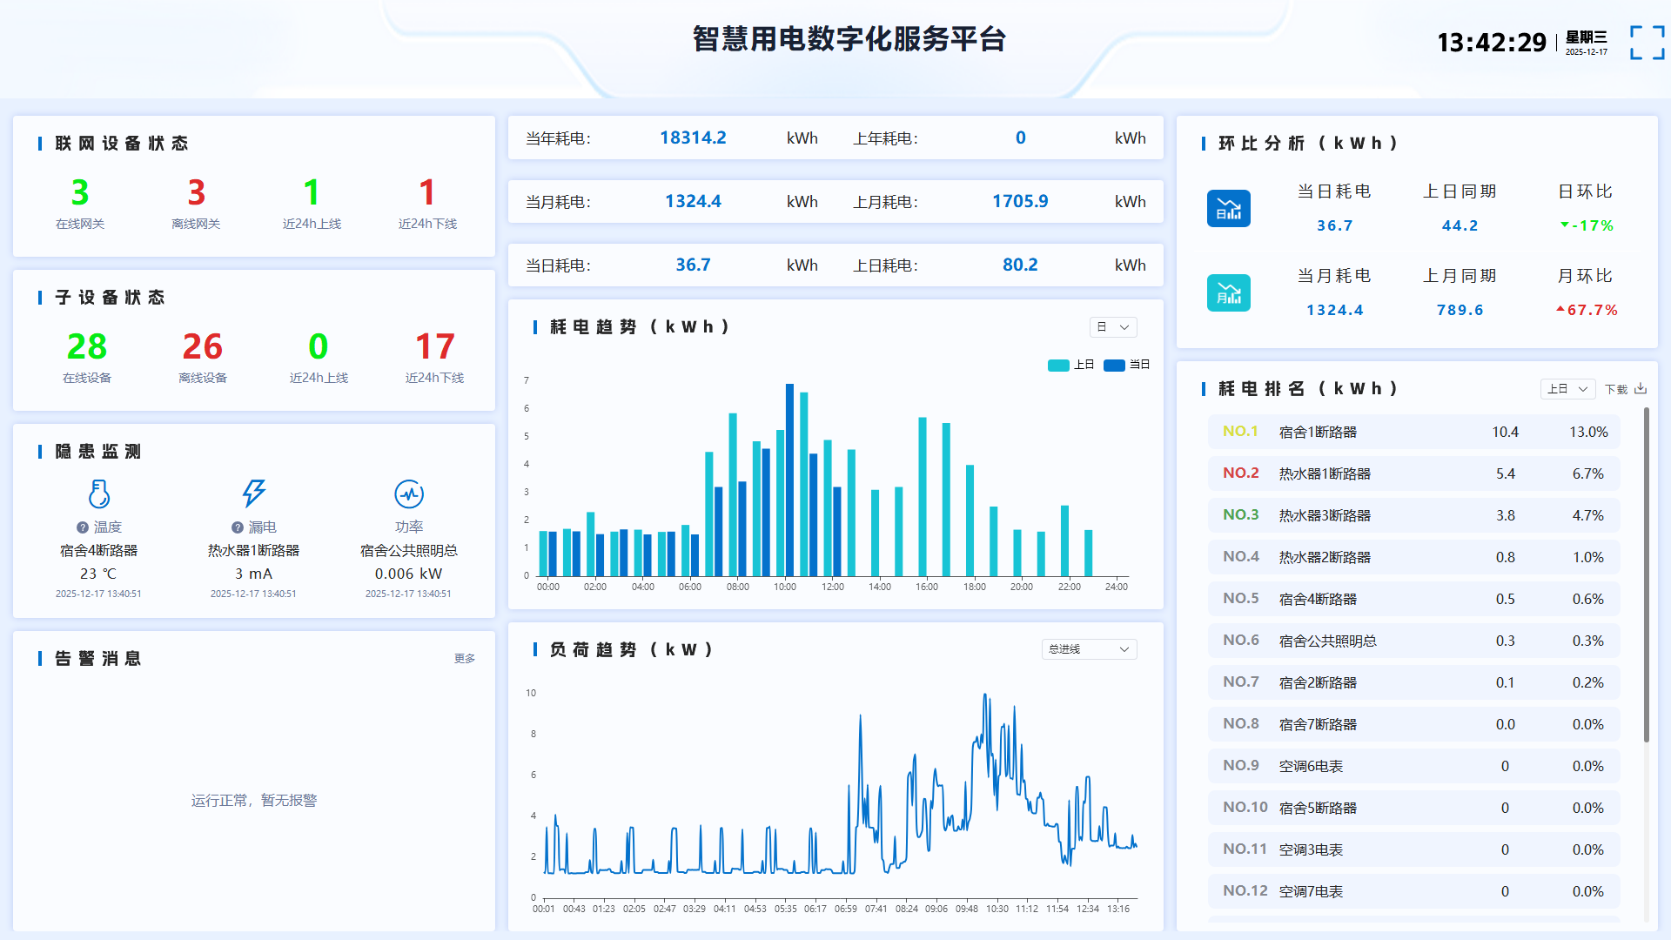
Task: Open the 总进线 dropdown in 负荷趋势
Action: point(1089,649)
